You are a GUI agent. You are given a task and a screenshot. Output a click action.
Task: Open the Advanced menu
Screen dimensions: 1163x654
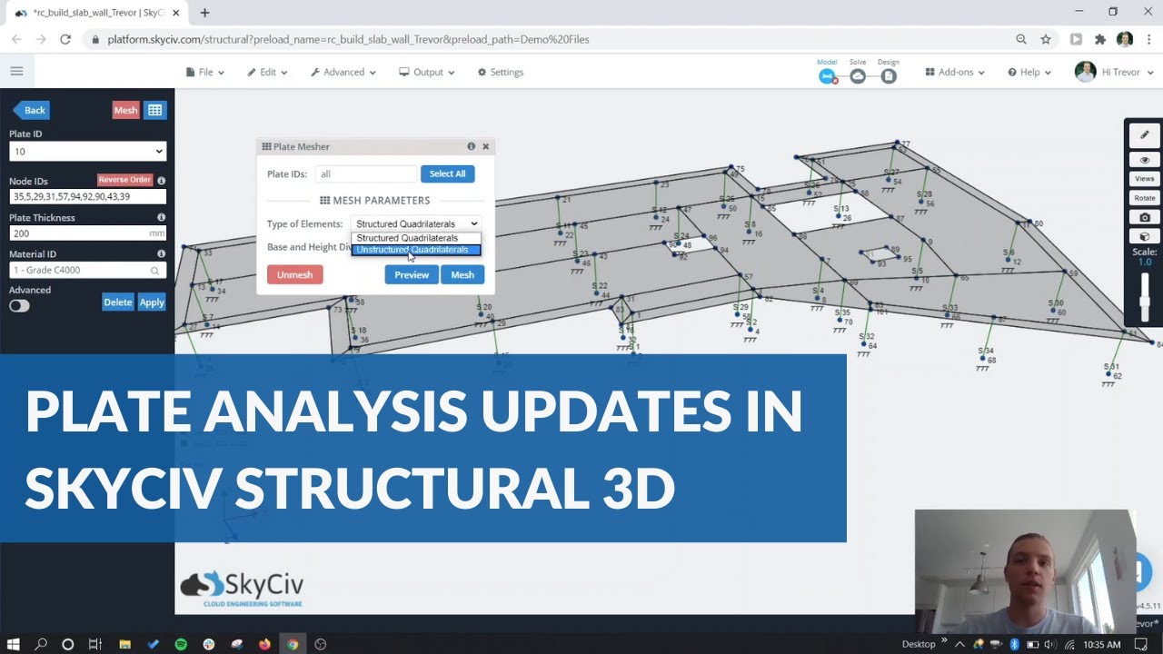[x=343, y=72]
